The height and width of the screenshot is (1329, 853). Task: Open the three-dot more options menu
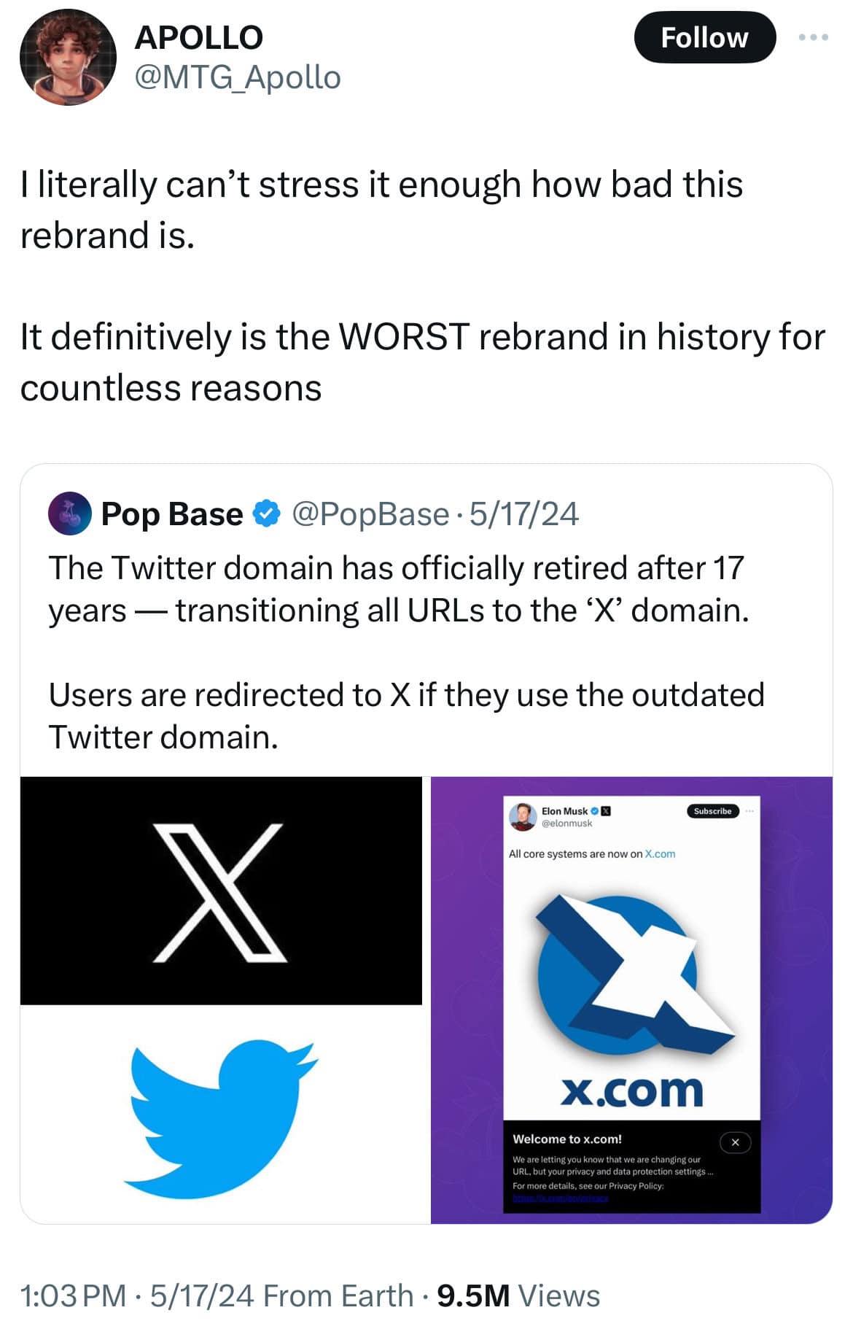point(813,37)
